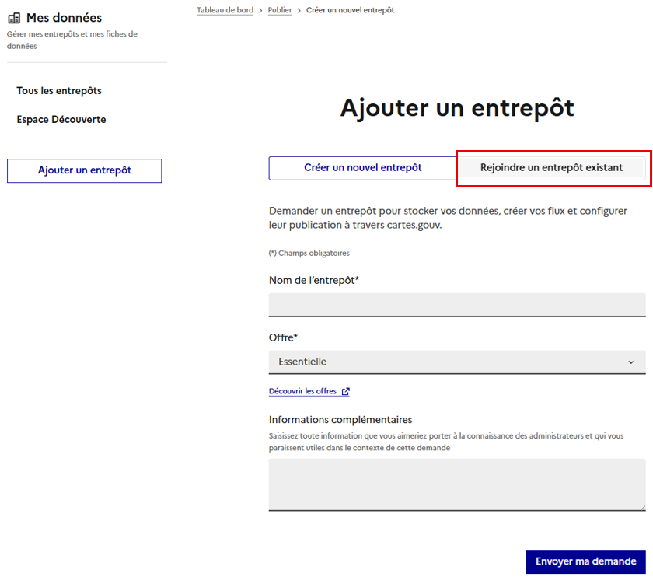The image size is (653, 577).
Task: Switch to the Créer un nouvel entrepôt tab
Action: [362, 167]
